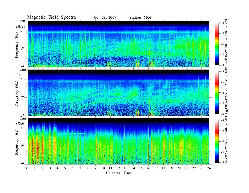
Task: Click hour "20" on the Universal Time axis
Action: pos(179,168)
